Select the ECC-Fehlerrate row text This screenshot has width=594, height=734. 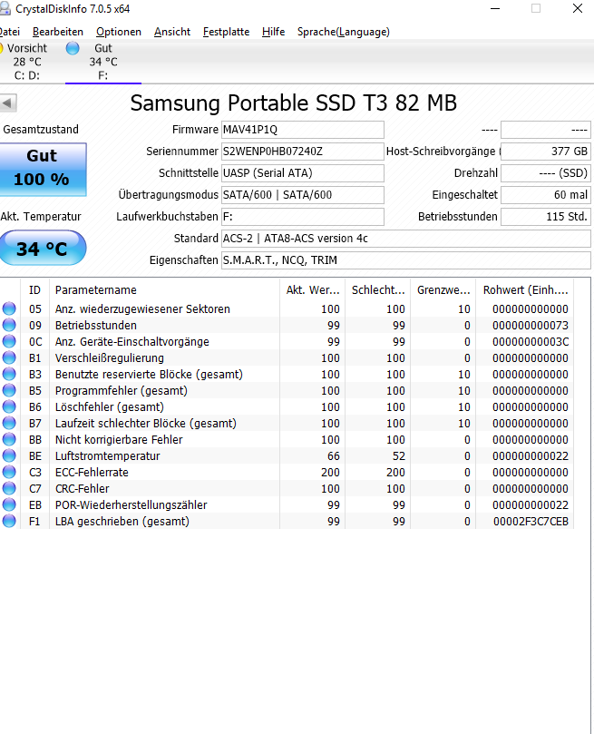tap(92, 473)
